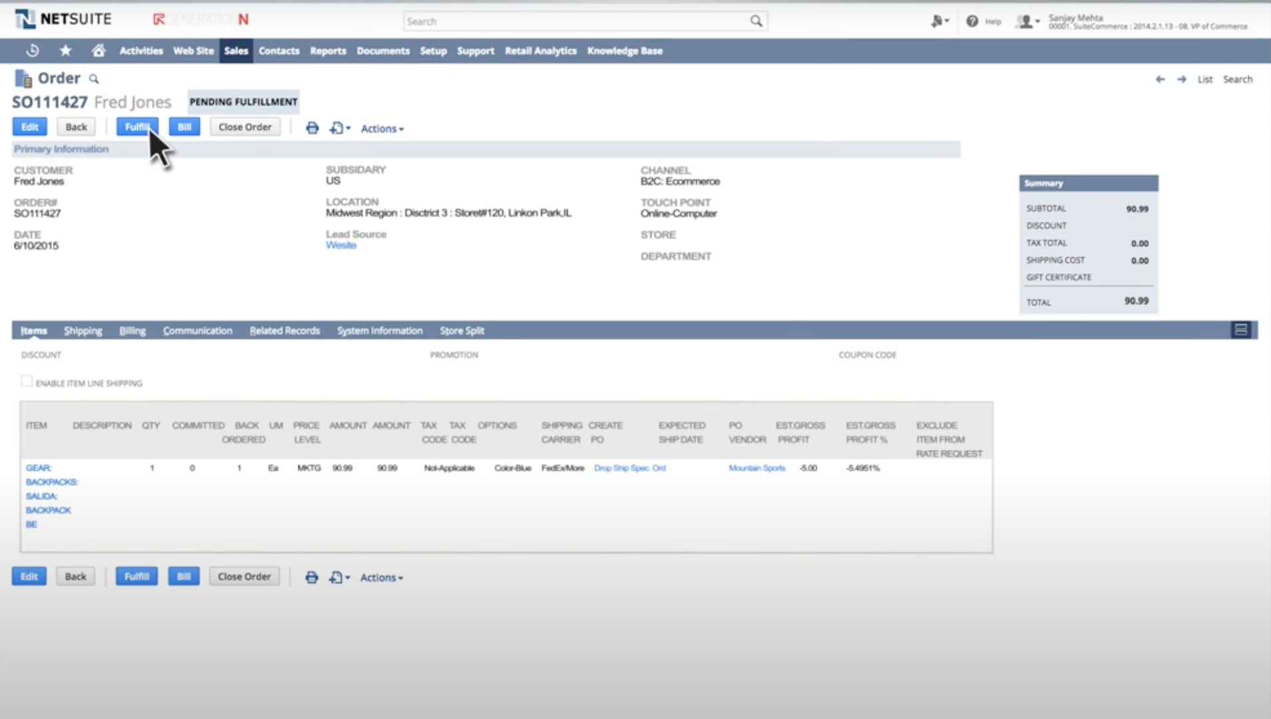Enable the Enable Item Line Shipping checkbox
The width and height of the screenshot is (1271, 719).
[x=26, y=380]
